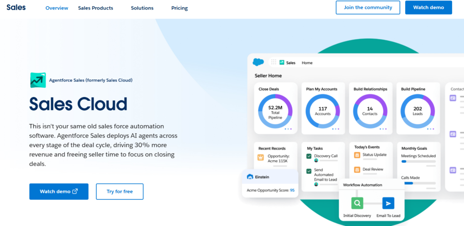Click the Deal Review event text
Image resolution: width=464 pixels, height=226 pixels.
pyautogui.click(x=373, y=169)
